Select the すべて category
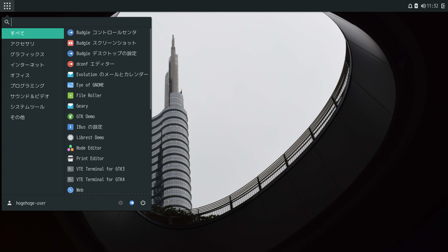This screenshot has height=252, width=448. click(33, 33)
